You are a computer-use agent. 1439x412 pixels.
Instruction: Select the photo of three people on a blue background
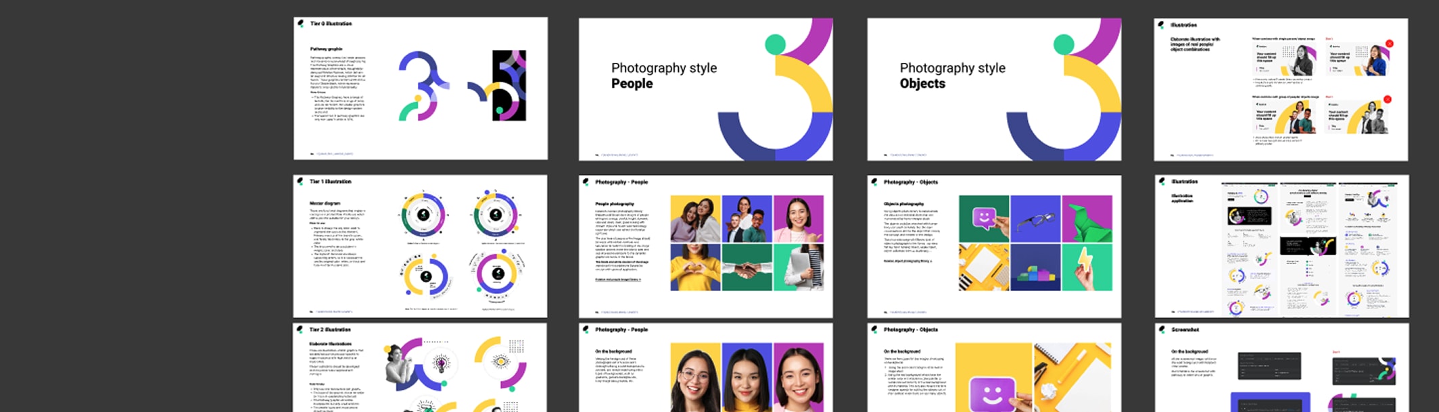[747, 219]
